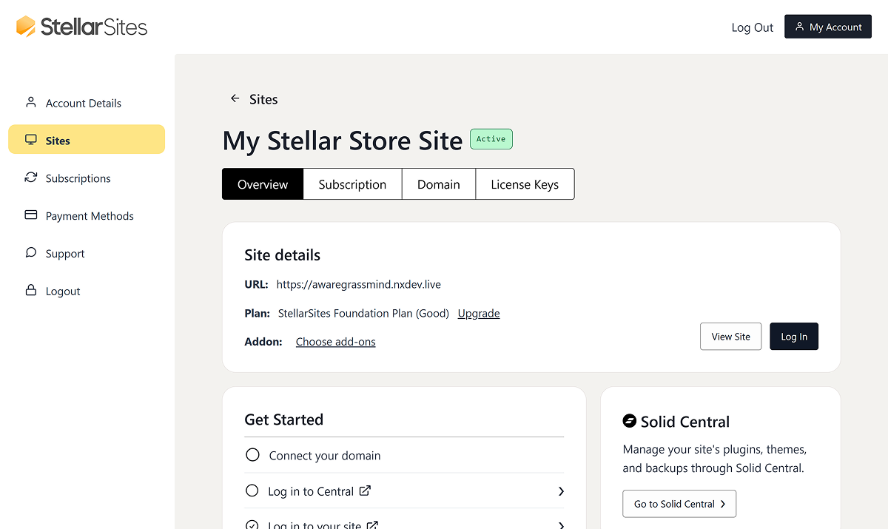This screenshot has width=888, height=529.
Task: Open Payment Methods via the card icon
Action: pos(30,215)
